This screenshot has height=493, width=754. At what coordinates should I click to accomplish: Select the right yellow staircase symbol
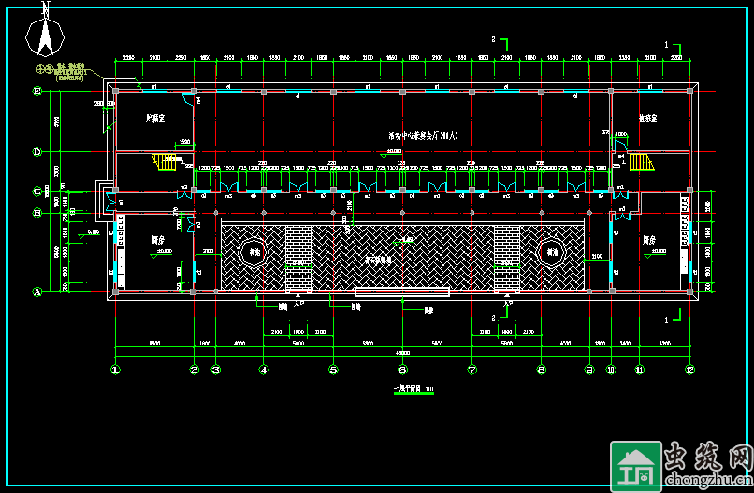640,162
